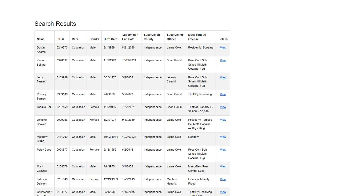Click the PID # column header
The width and height of the screenshot is (349, 196).
tap(60, 39)
